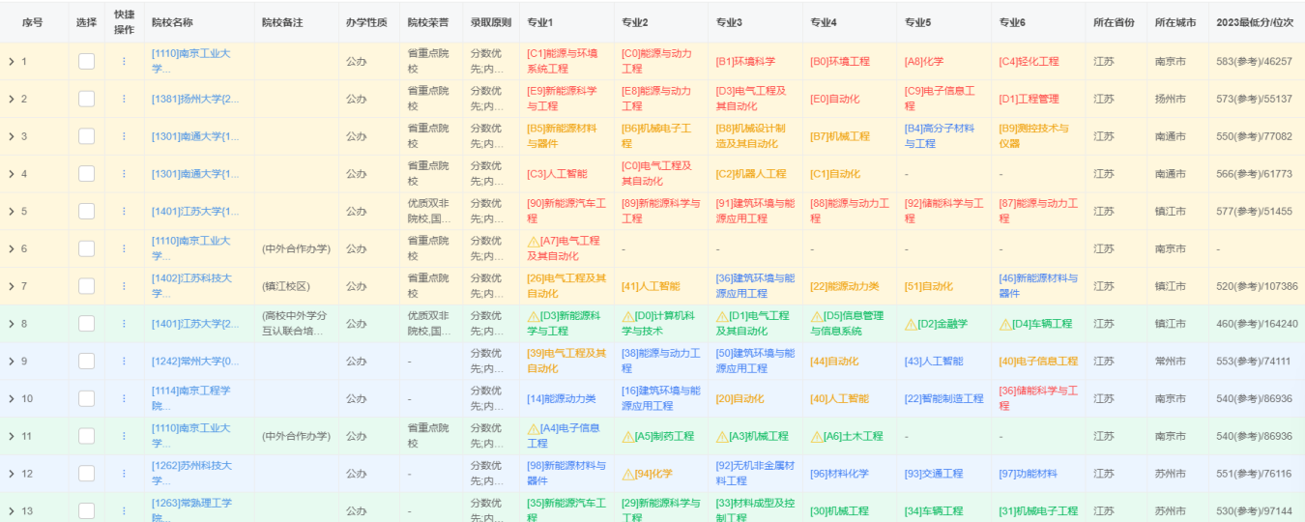Expand the row 9 chevron
Viewport: 1305px width, 522px height.
[x=12, y=361]
